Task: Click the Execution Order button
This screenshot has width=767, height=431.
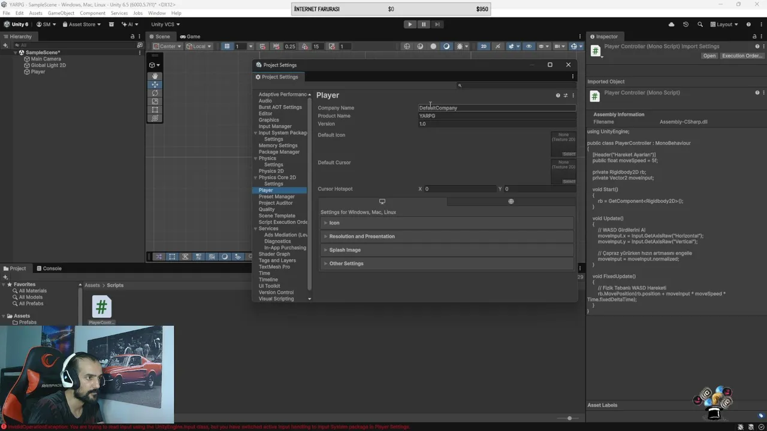Action: (x=742, y=56)
